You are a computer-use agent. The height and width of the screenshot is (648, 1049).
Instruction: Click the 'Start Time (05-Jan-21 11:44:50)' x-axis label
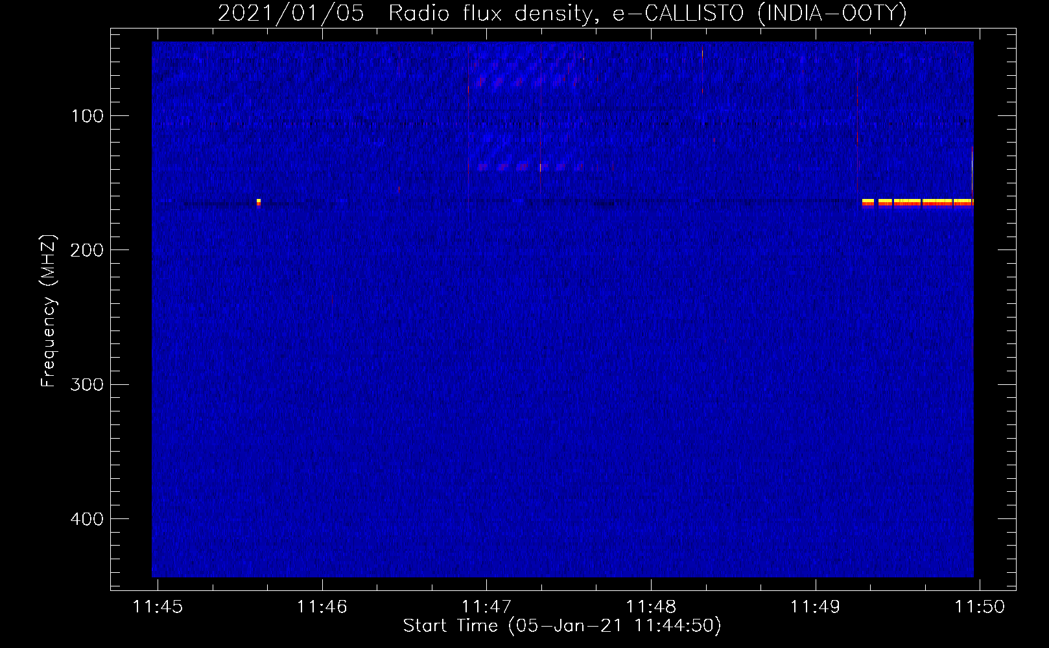coord(562,626)
